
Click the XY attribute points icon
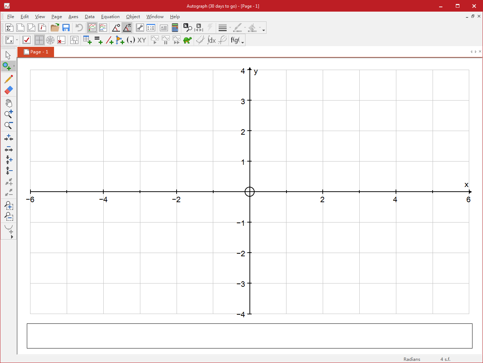141,40
